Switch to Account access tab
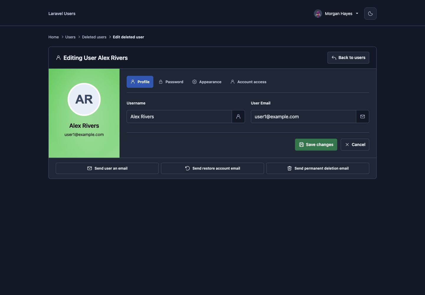 [x=248, y=82]
